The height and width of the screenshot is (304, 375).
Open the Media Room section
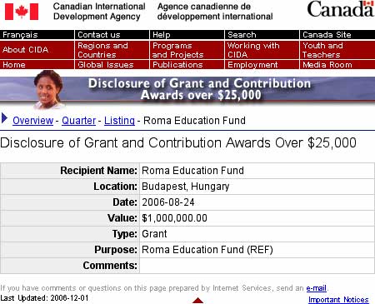pyautogui.click(x=327, y=65)
